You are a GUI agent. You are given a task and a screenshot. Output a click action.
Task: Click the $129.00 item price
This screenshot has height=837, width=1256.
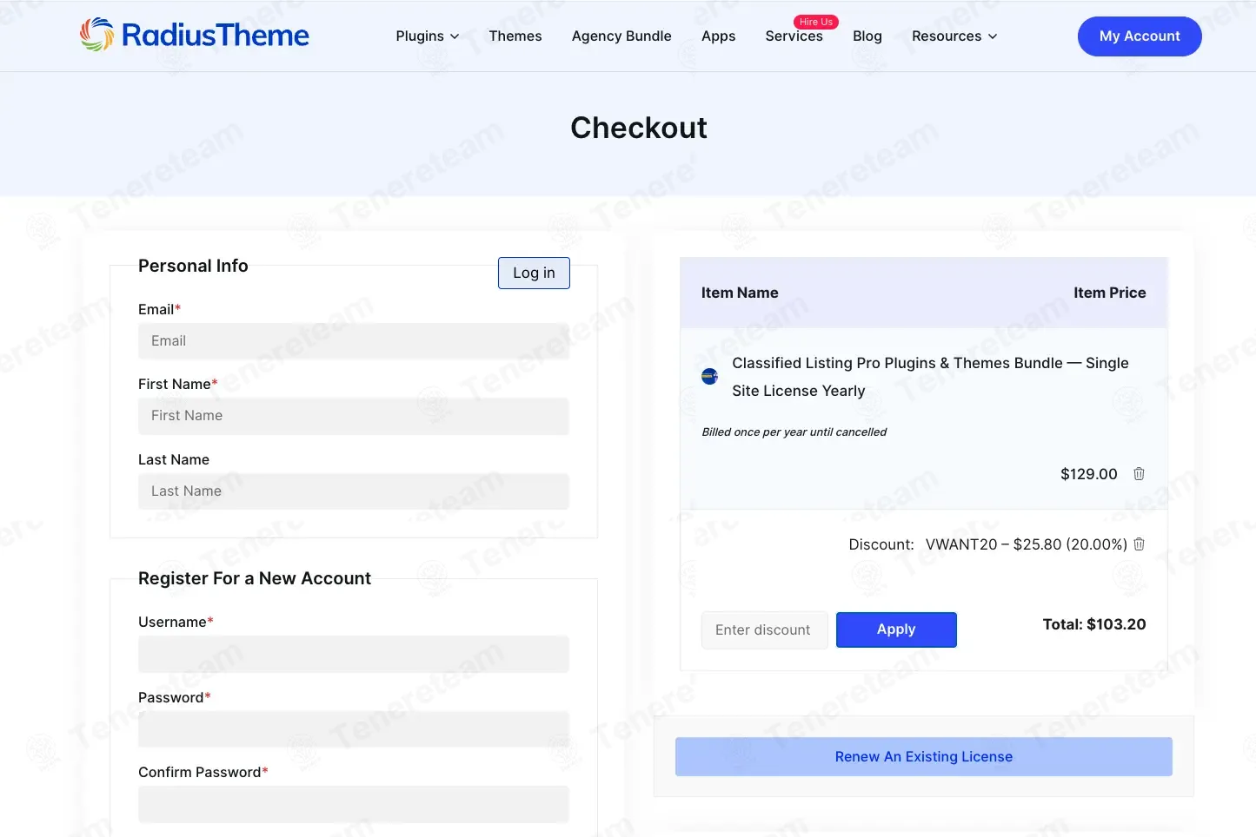pos(1088,474)
